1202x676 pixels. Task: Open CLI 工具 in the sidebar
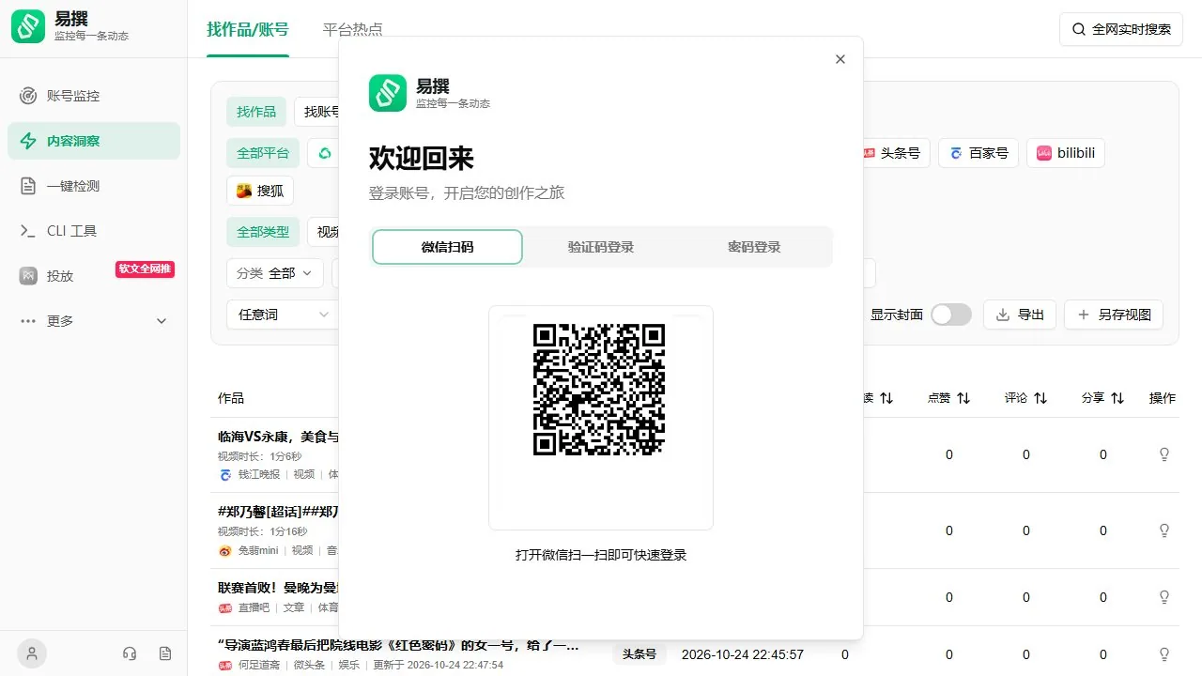[x=94, y=231]
